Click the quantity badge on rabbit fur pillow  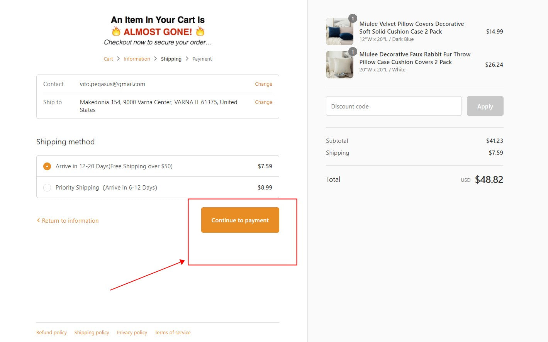pyautogui.click(x=353, y=52)
